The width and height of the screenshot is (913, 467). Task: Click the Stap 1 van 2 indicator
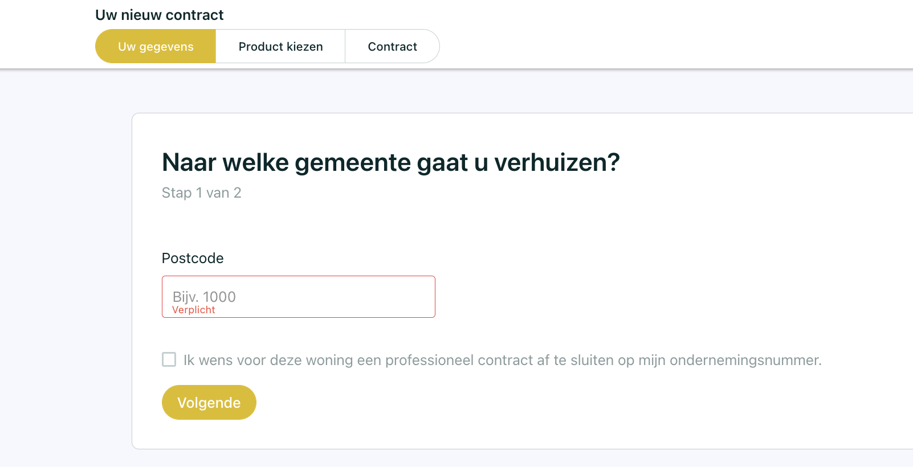202,192
